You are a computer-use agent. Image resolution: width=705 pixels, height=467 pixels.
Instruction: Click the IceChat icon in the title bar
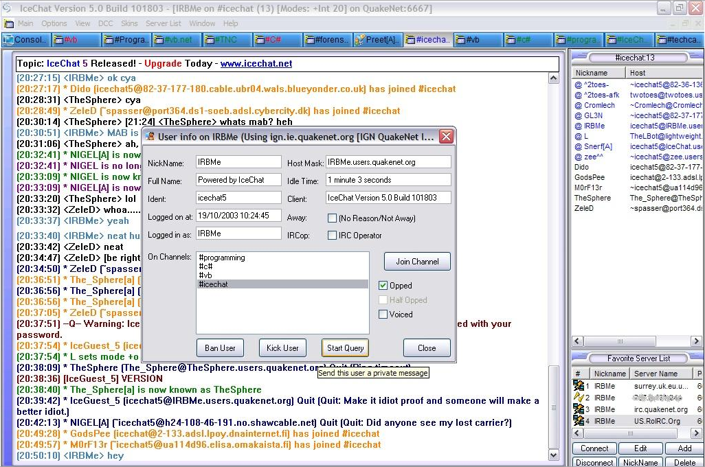pos(7,8)
